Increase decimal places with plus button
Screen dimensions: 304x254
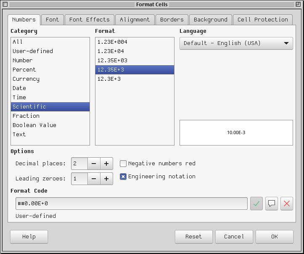[106, 164]
